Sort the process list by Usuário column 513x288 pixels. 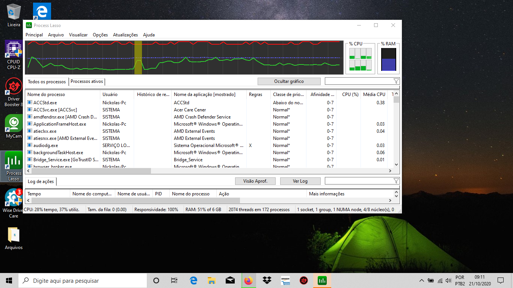pyautogui.click(x=117, y=94)
